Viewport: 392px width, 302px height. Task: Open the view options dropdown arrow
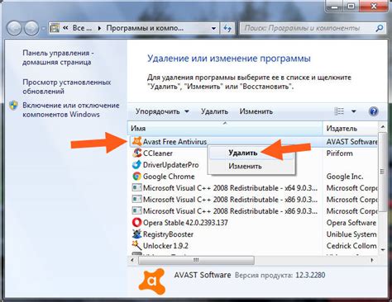(x=354, y=111)
